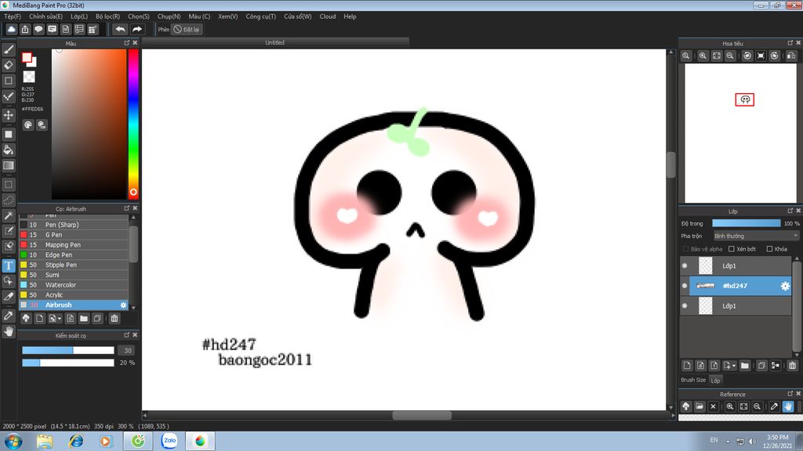Image resolution: width=803 pixels, height=451 pixels.
Task: Expand the add-brush dropdown arrow in brush panel
Action: 60,319
